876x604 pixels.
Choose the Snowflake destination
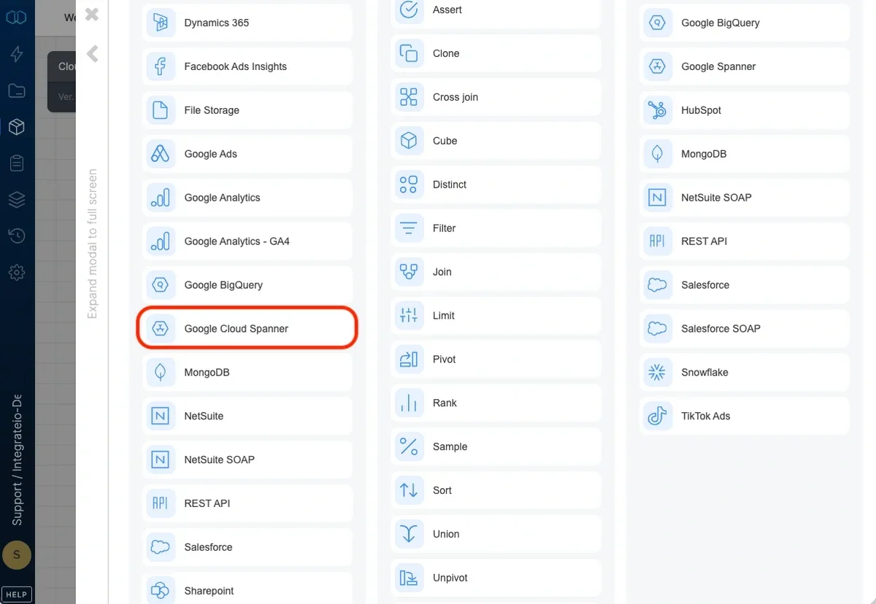(745, 373)
